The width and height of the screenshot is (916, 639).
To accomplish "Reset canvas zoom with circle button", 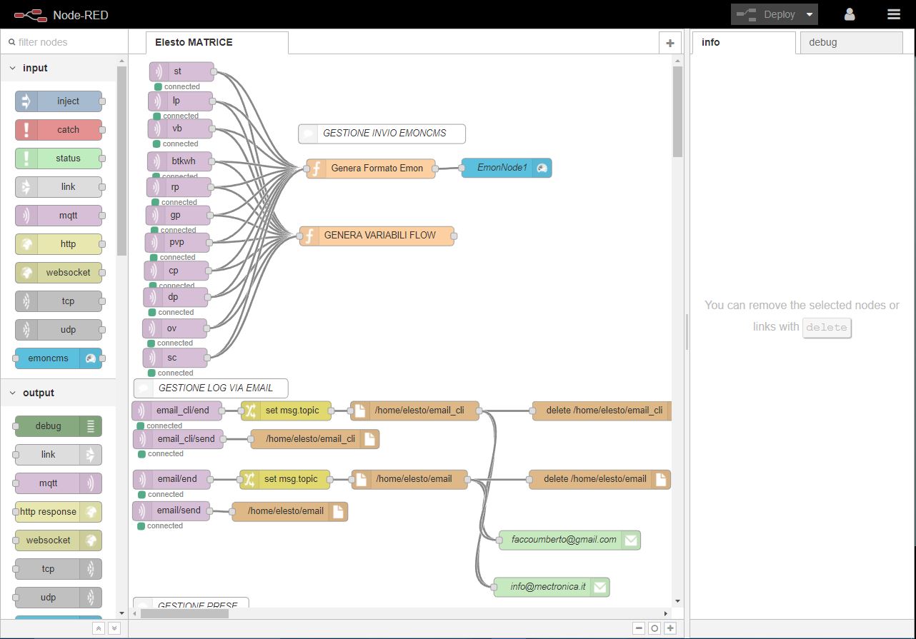I will (x=654, y=628).
